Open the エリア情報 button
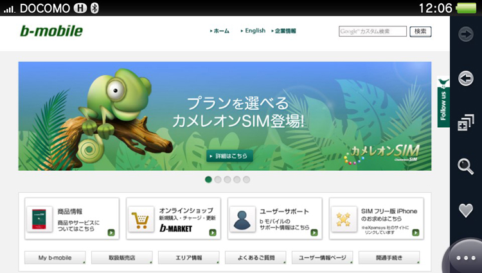482x273 pixels. pos(189,258)
